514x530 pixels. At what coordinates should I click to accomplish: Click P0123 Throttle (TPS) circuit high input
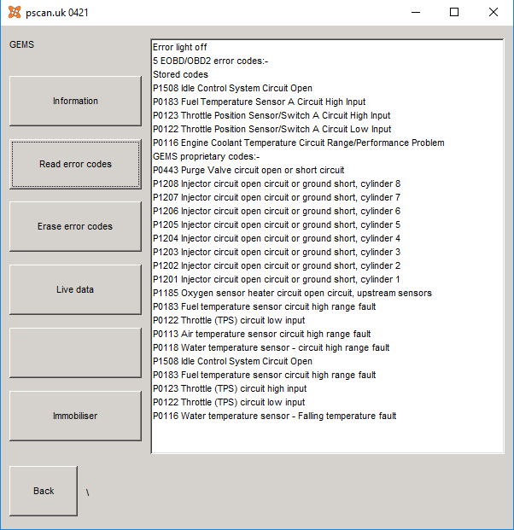tap(230, 388)
